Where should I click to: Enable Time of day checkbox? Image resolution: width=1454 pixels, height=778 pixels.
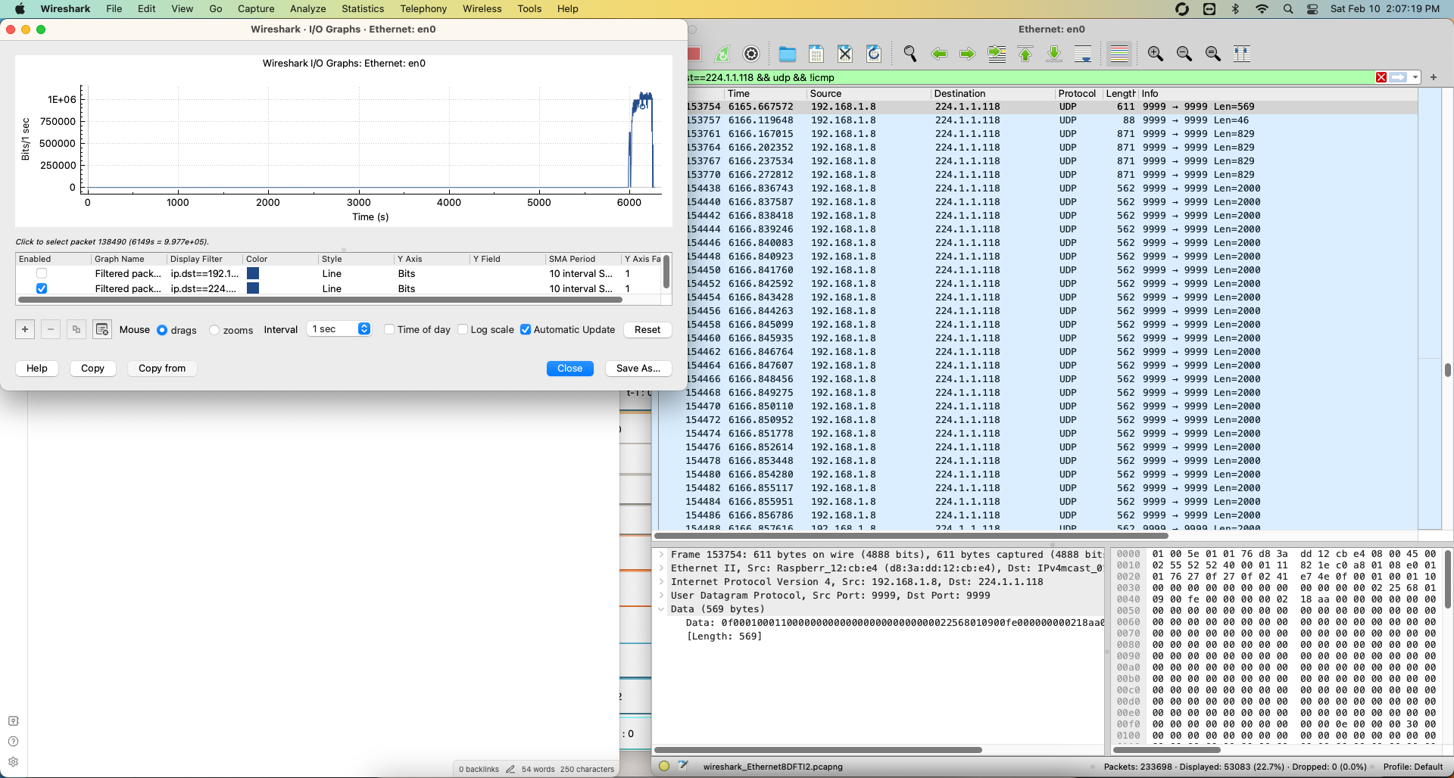point(389,329)
